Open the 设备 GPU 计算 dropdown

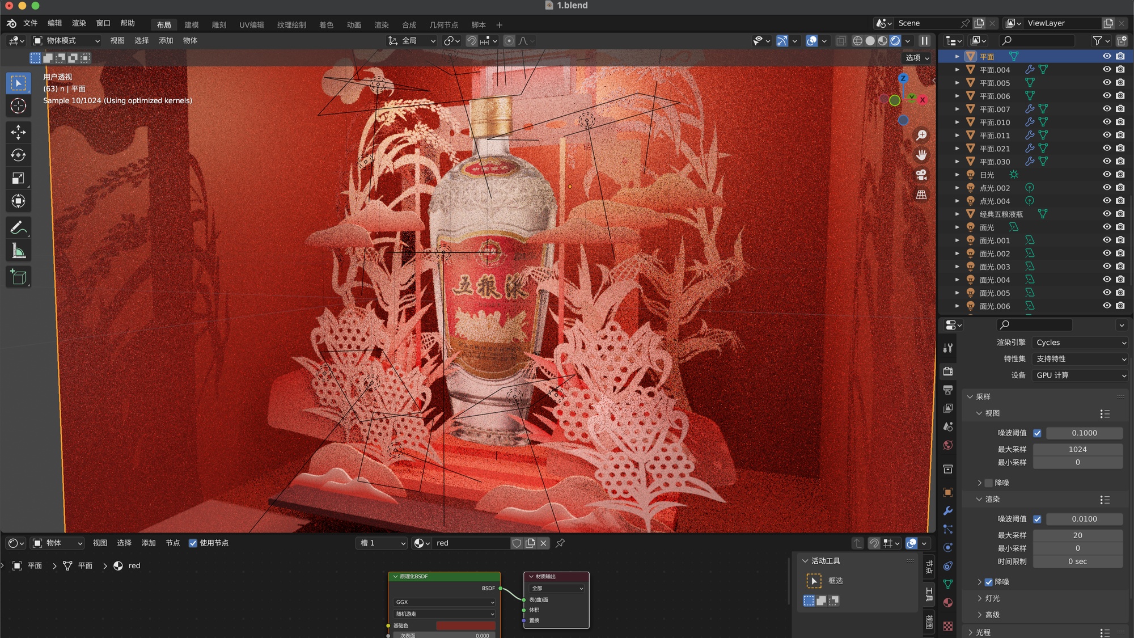click(1080, 375)
